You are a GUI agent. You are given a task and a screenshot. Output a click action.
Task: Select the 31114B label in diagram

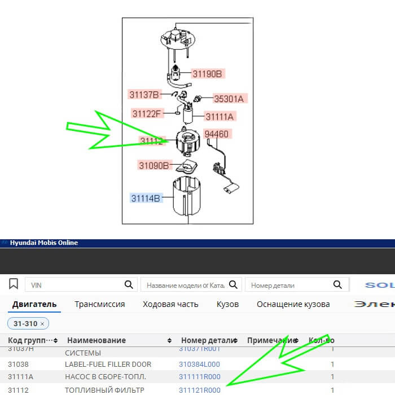pyautogui.click(x=147, y=198)
